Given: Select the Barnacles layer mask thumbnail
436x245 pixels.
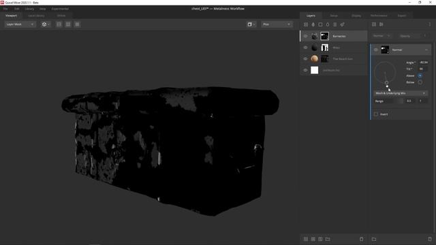Looking at the screenshot, I should pos(324,36).
